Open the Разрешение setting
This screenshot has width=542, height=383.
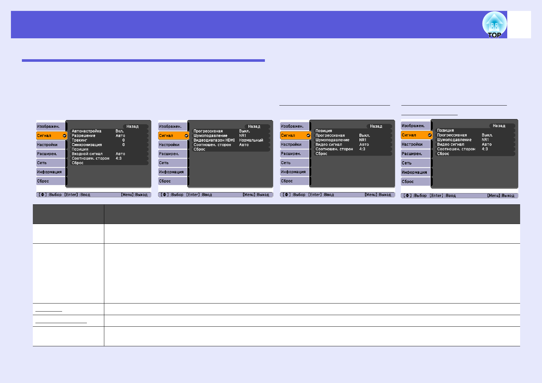tap(109, 135)
